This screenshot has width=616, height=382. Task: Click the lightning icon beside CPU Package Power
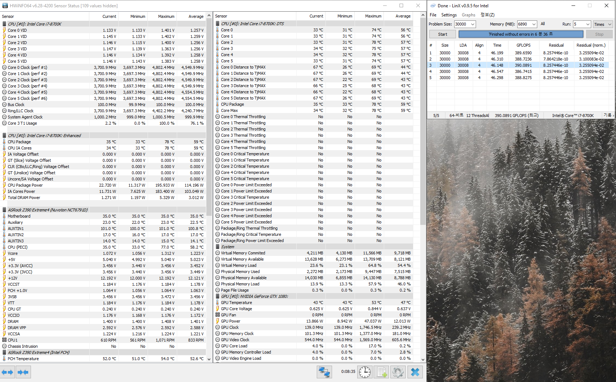click(4, 185)
